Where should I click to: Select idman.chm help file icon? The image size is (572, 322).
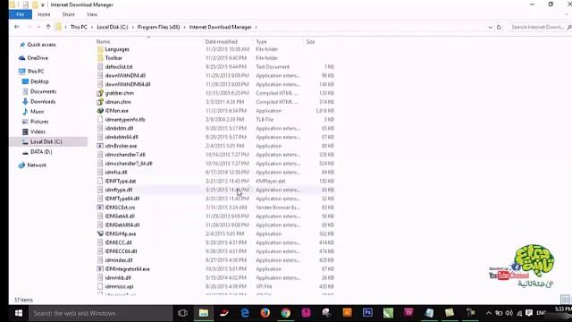100,102
